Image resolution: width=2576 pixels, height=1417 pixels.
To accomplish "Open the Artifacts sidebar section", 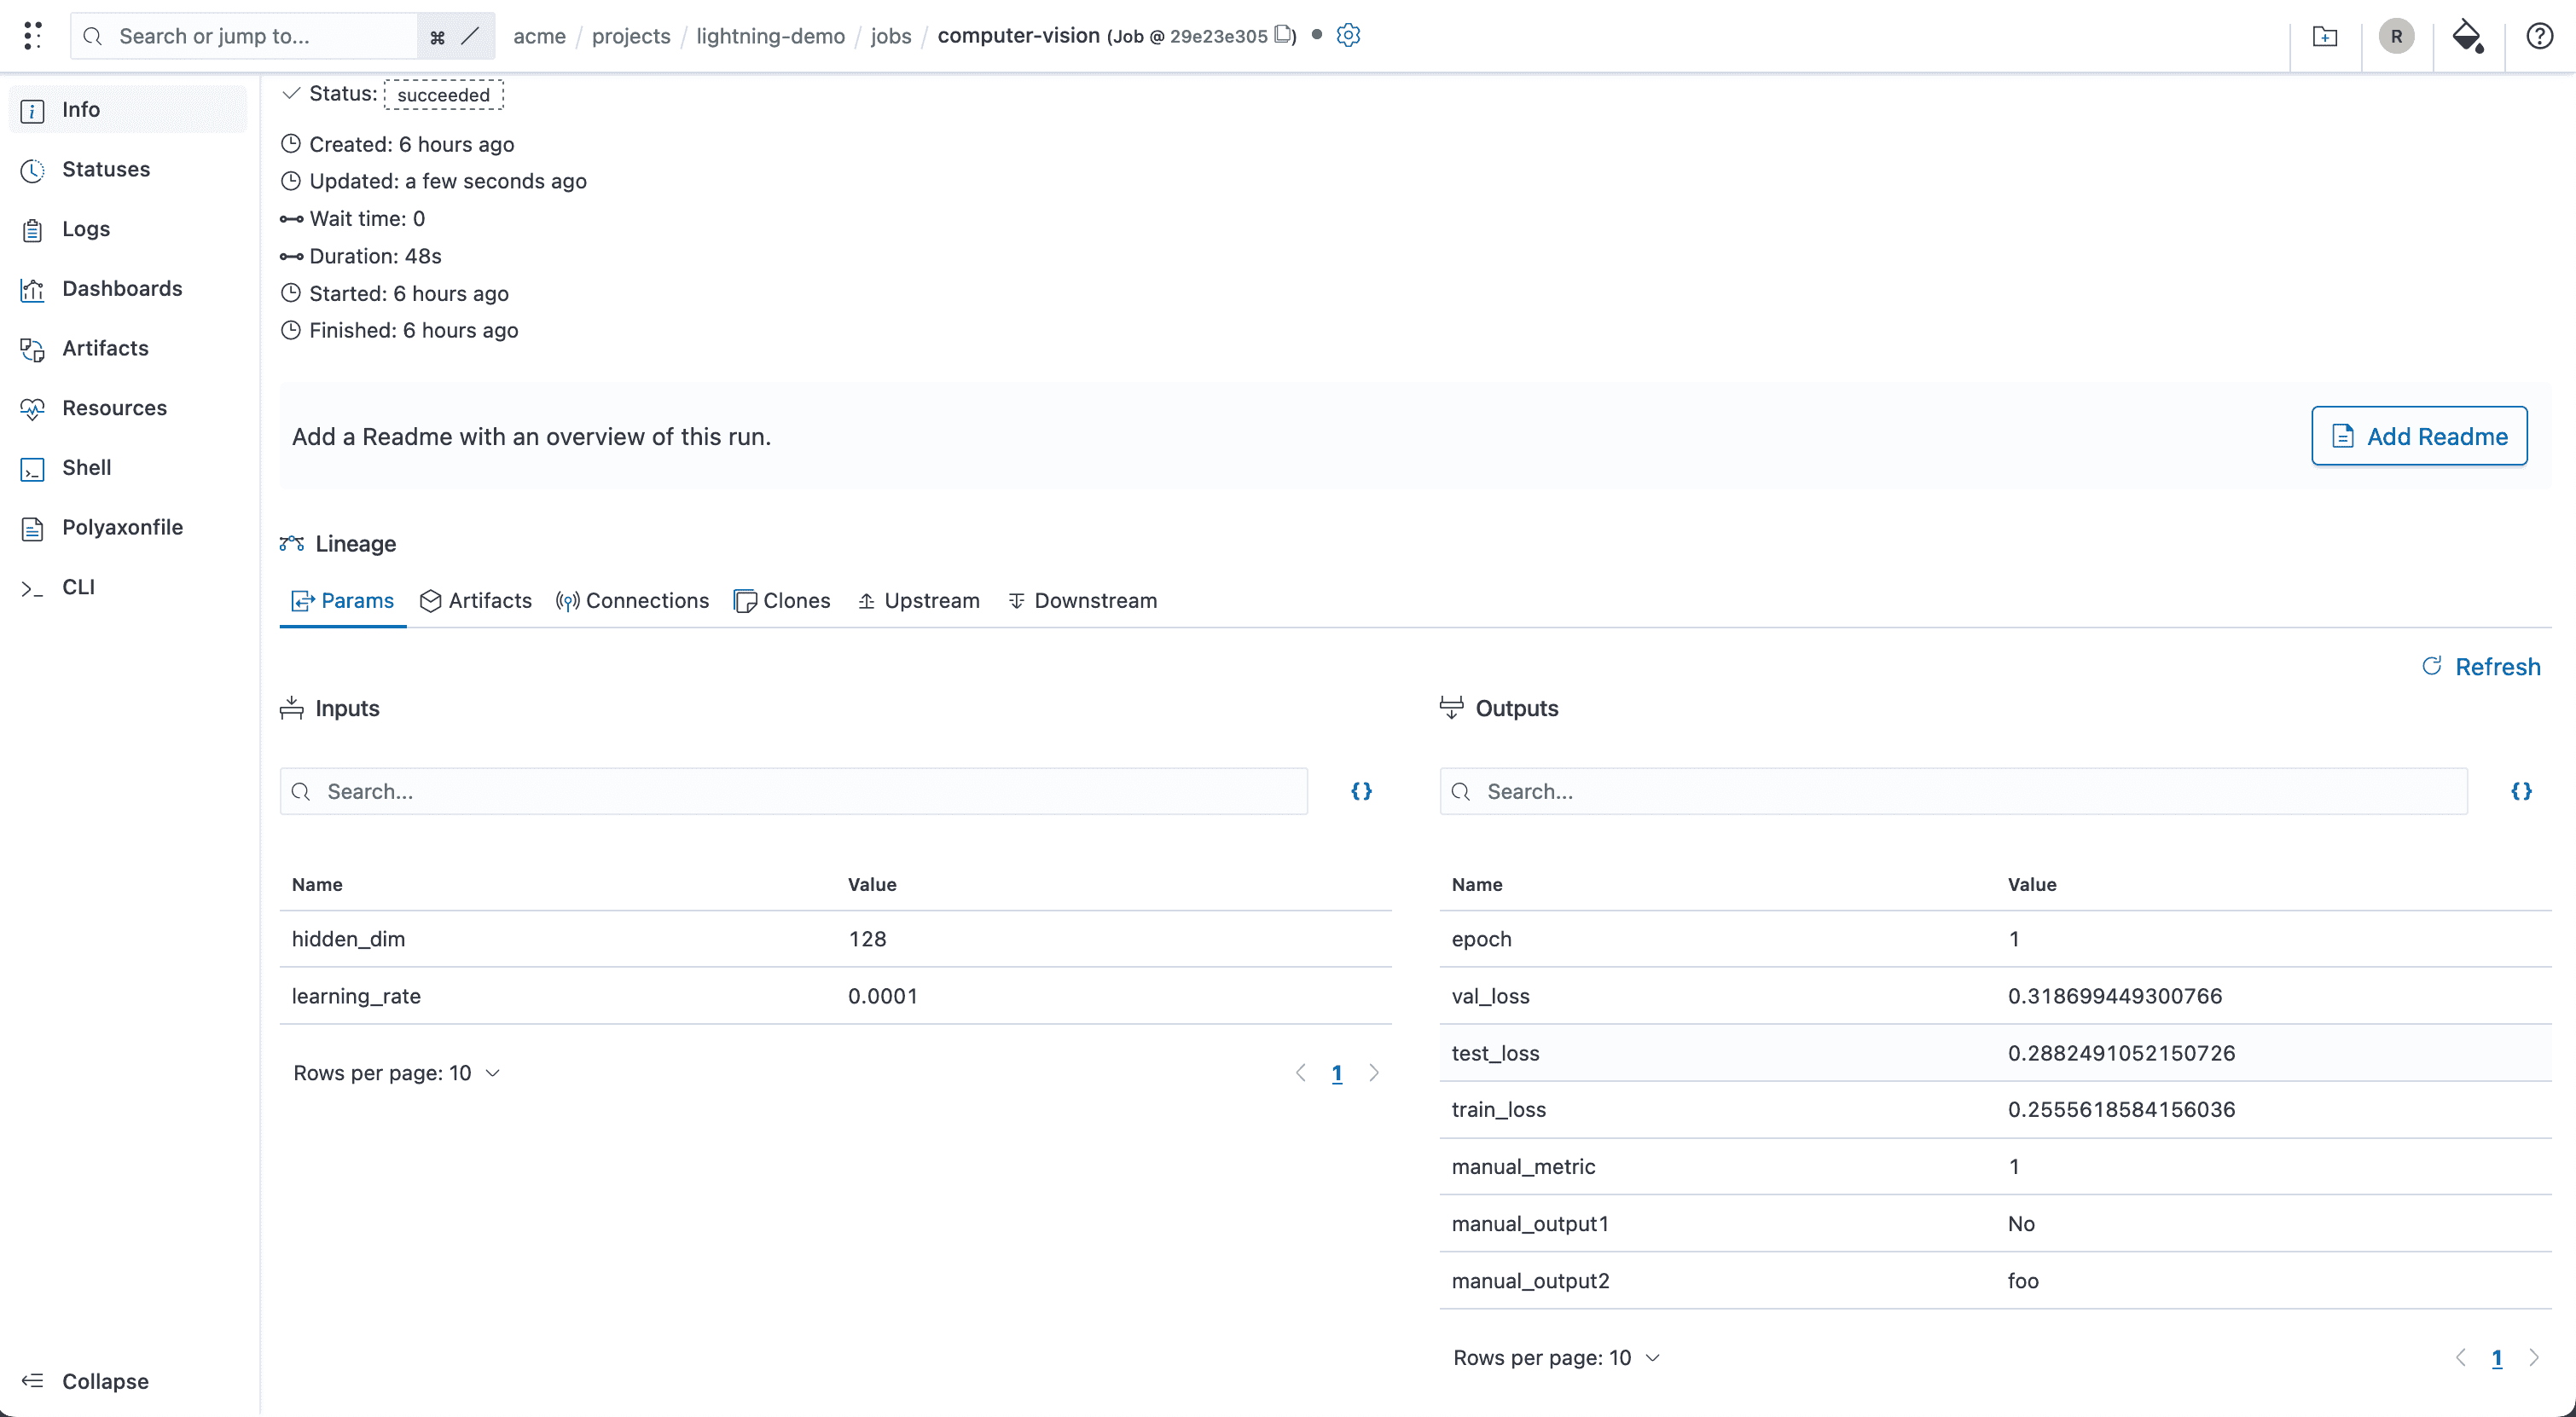I will click(x=105, y=348).
